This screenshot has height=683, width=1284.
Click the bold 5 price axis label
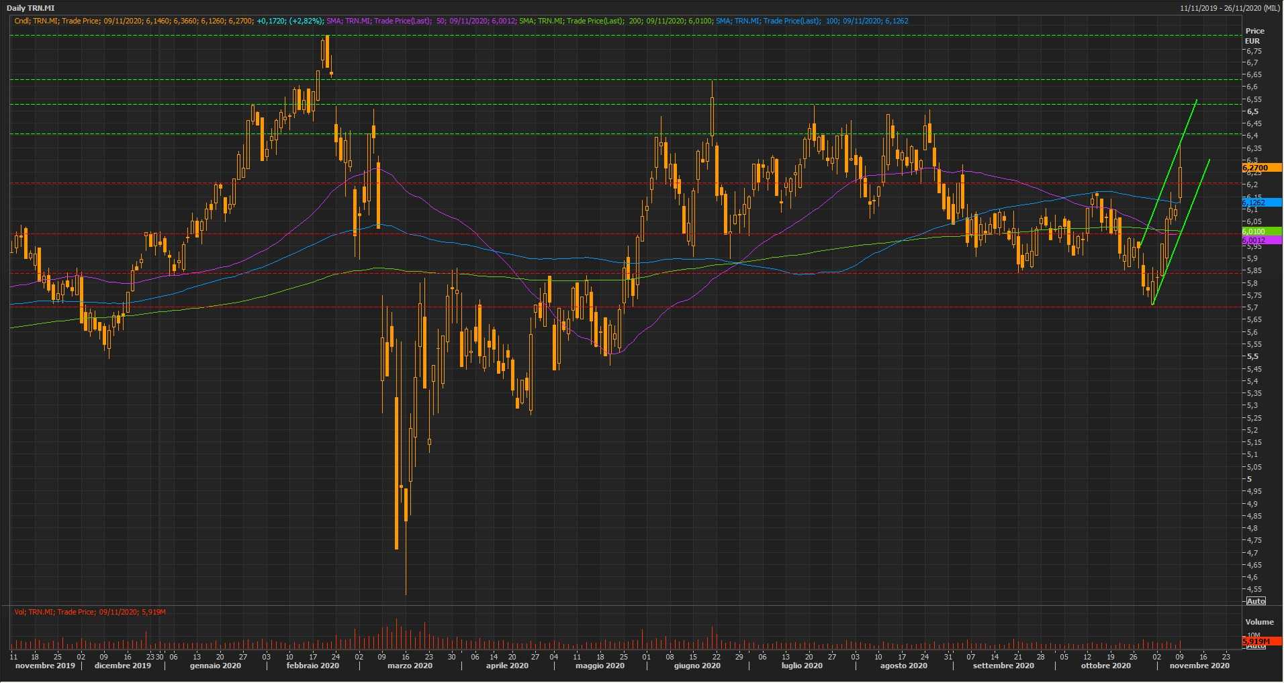[x=1249, y=479]
